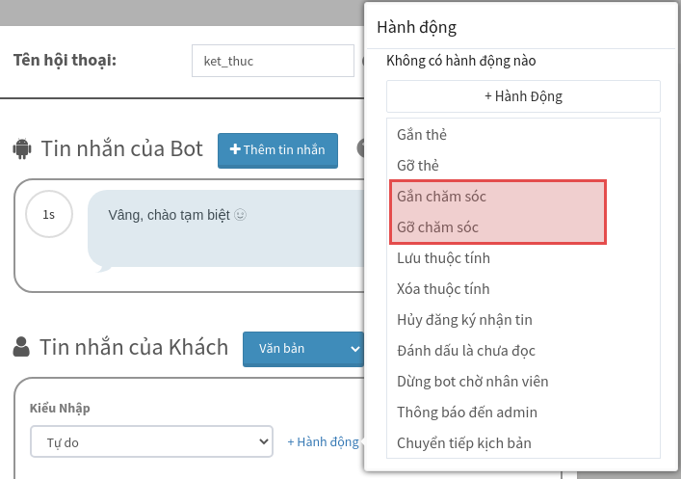This screenshot has height=479, width=681.
Task: Expand the Kiểu Nhập Tự do select
Action: pyautogui.click(x=151, y=441)
